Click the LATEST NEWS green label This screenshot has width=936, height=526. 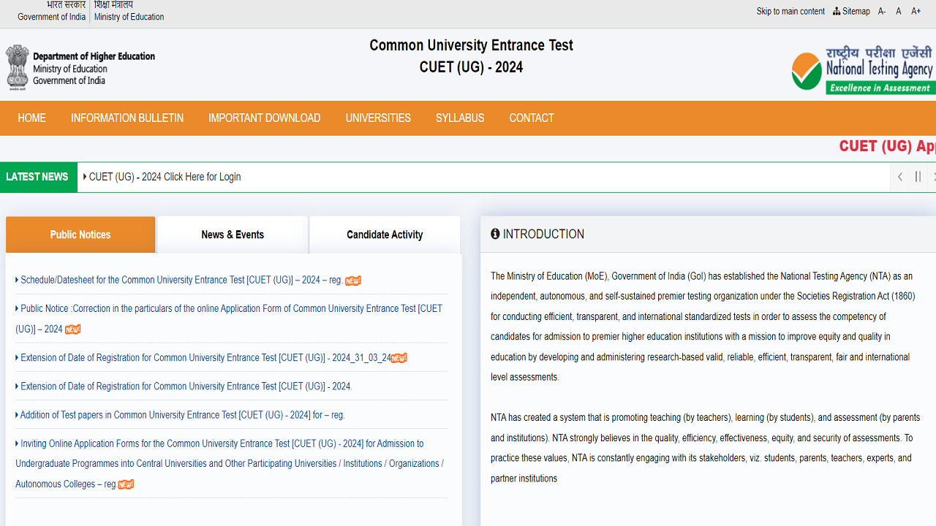pos(37,177)
